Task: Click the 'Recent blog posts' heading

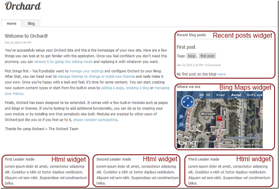Action: [191, 35]
